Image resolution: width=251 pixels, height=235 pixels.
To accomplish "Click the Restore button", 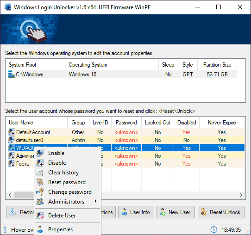I will 20,212.
